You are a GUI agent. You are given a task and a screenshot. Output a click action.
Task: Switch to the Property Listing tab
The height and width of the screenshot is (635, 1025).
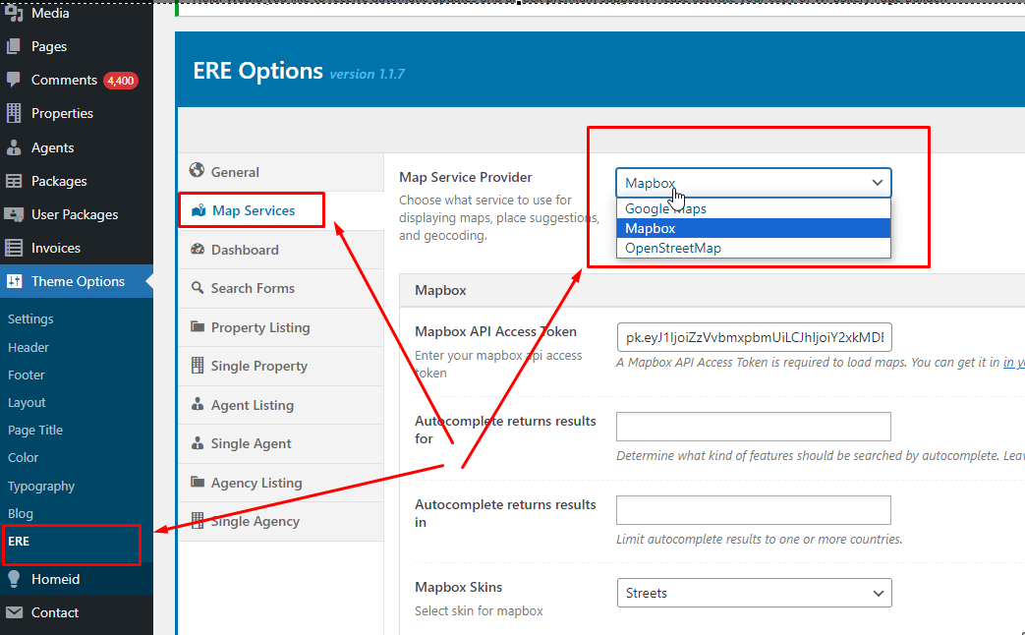pos(281,327)
